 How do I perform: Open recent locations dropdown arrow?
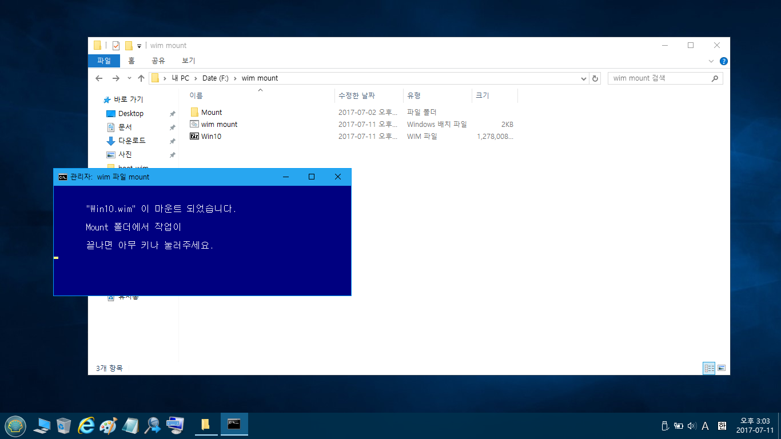click(129, 78)
